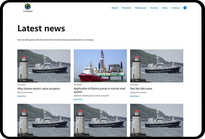Click the S-Power logo

tap(28, 8)
